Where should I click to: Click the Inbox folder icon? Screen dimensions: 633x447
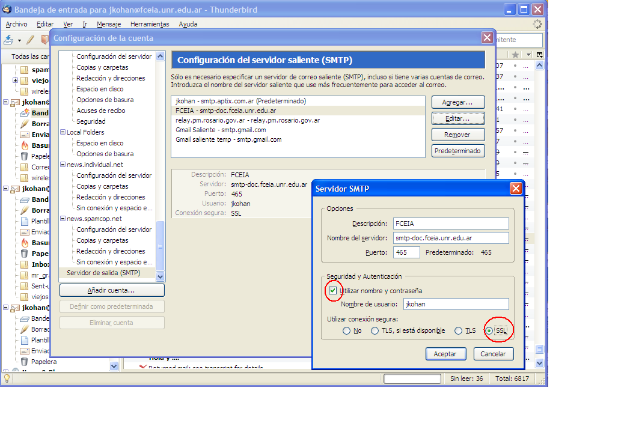pos(25,264)
